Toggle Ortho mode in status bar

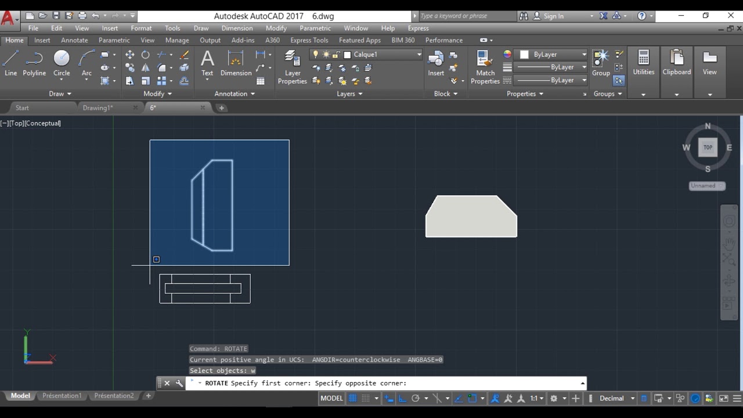[x=402, y=398]
